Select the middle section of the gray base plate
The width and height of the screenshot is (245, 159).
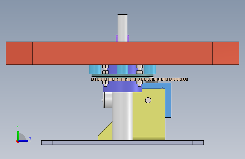coord(123,143)
